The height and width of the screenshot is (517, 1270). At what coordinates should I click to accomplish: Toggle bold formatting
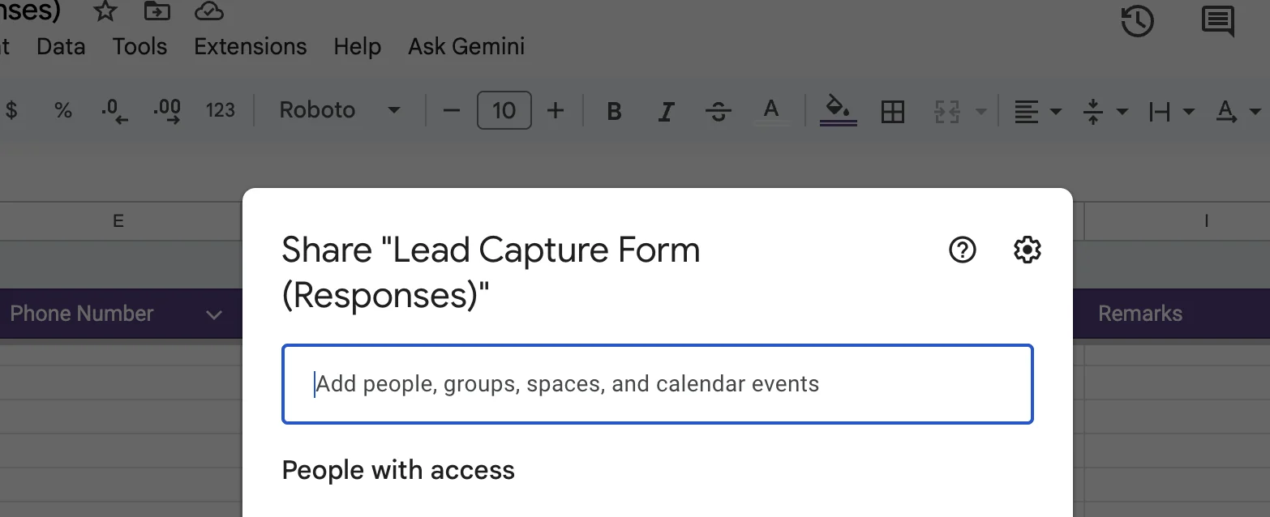pyautogui.click(x=614, y=111)
